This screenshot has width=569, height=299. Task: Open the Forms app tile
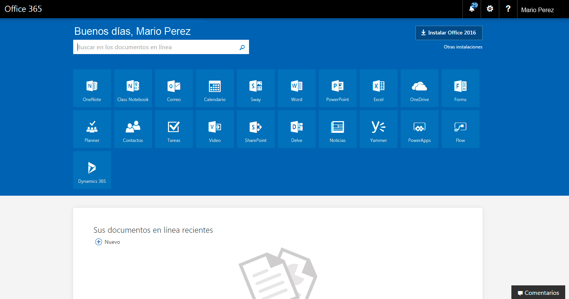click(461, 88)
